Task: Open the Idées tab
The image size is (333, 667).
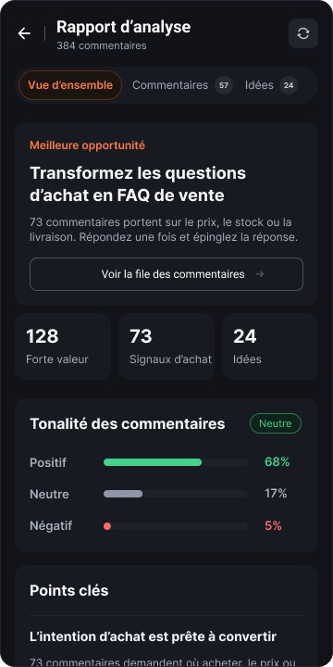Action: pyautogui.click(x=271, y=85)
